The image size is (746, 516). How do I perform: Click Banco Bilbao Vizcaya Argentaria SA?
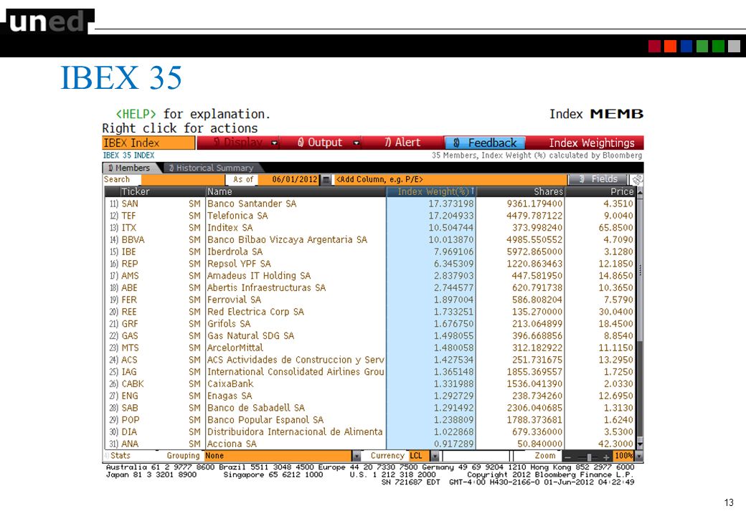[287, 240]
